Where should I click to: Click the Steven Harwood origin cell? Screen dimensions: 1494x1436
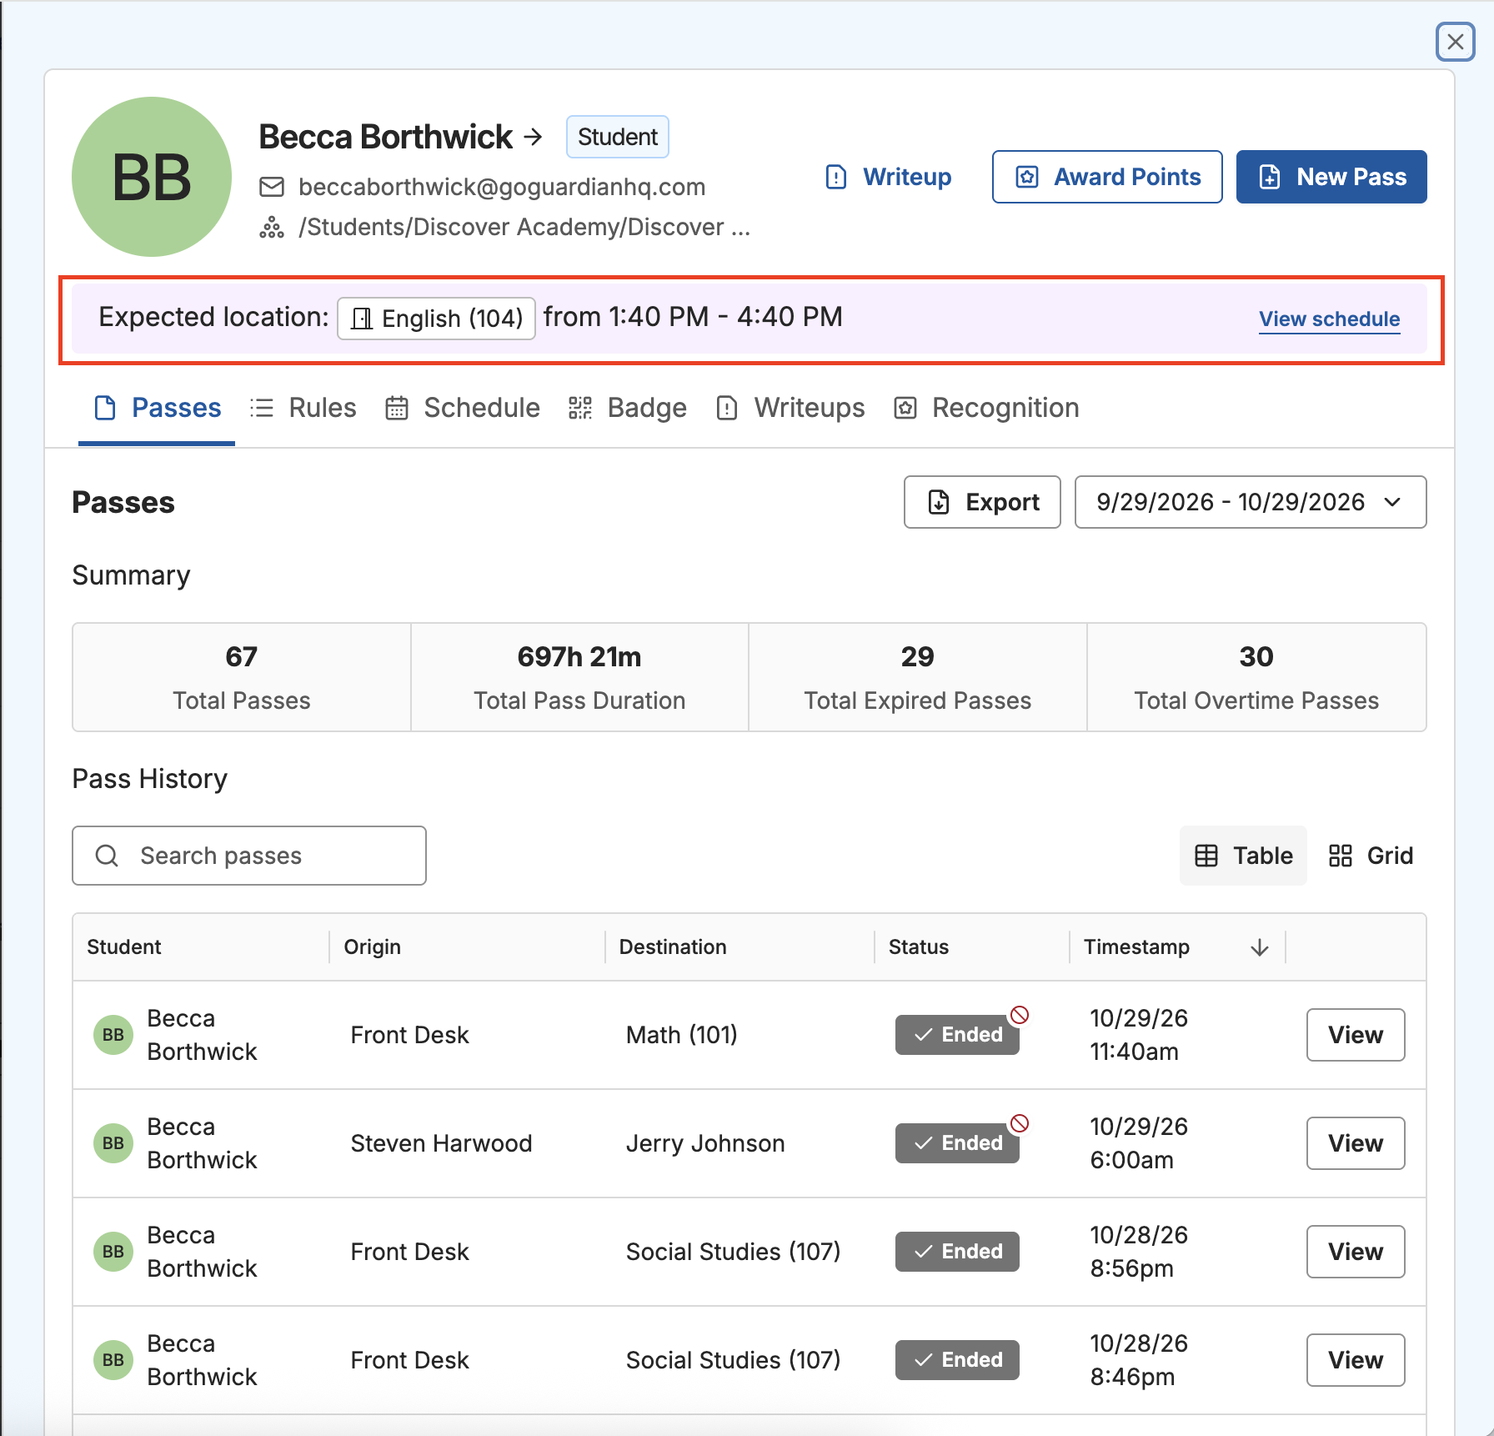point(441,1143)
